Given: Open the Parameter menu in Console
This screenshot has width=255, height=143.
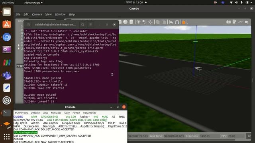Looking at the screenshot, I should [x=89, y=113].
